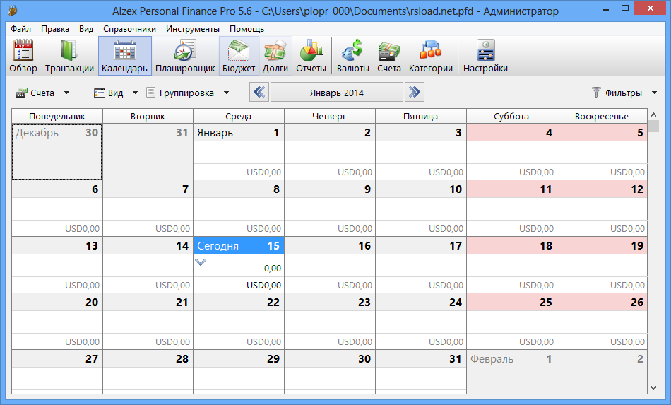The image size is (671, 405).
Task: Click the Фильтры funnel icon
Action: [x=596, y=92]
